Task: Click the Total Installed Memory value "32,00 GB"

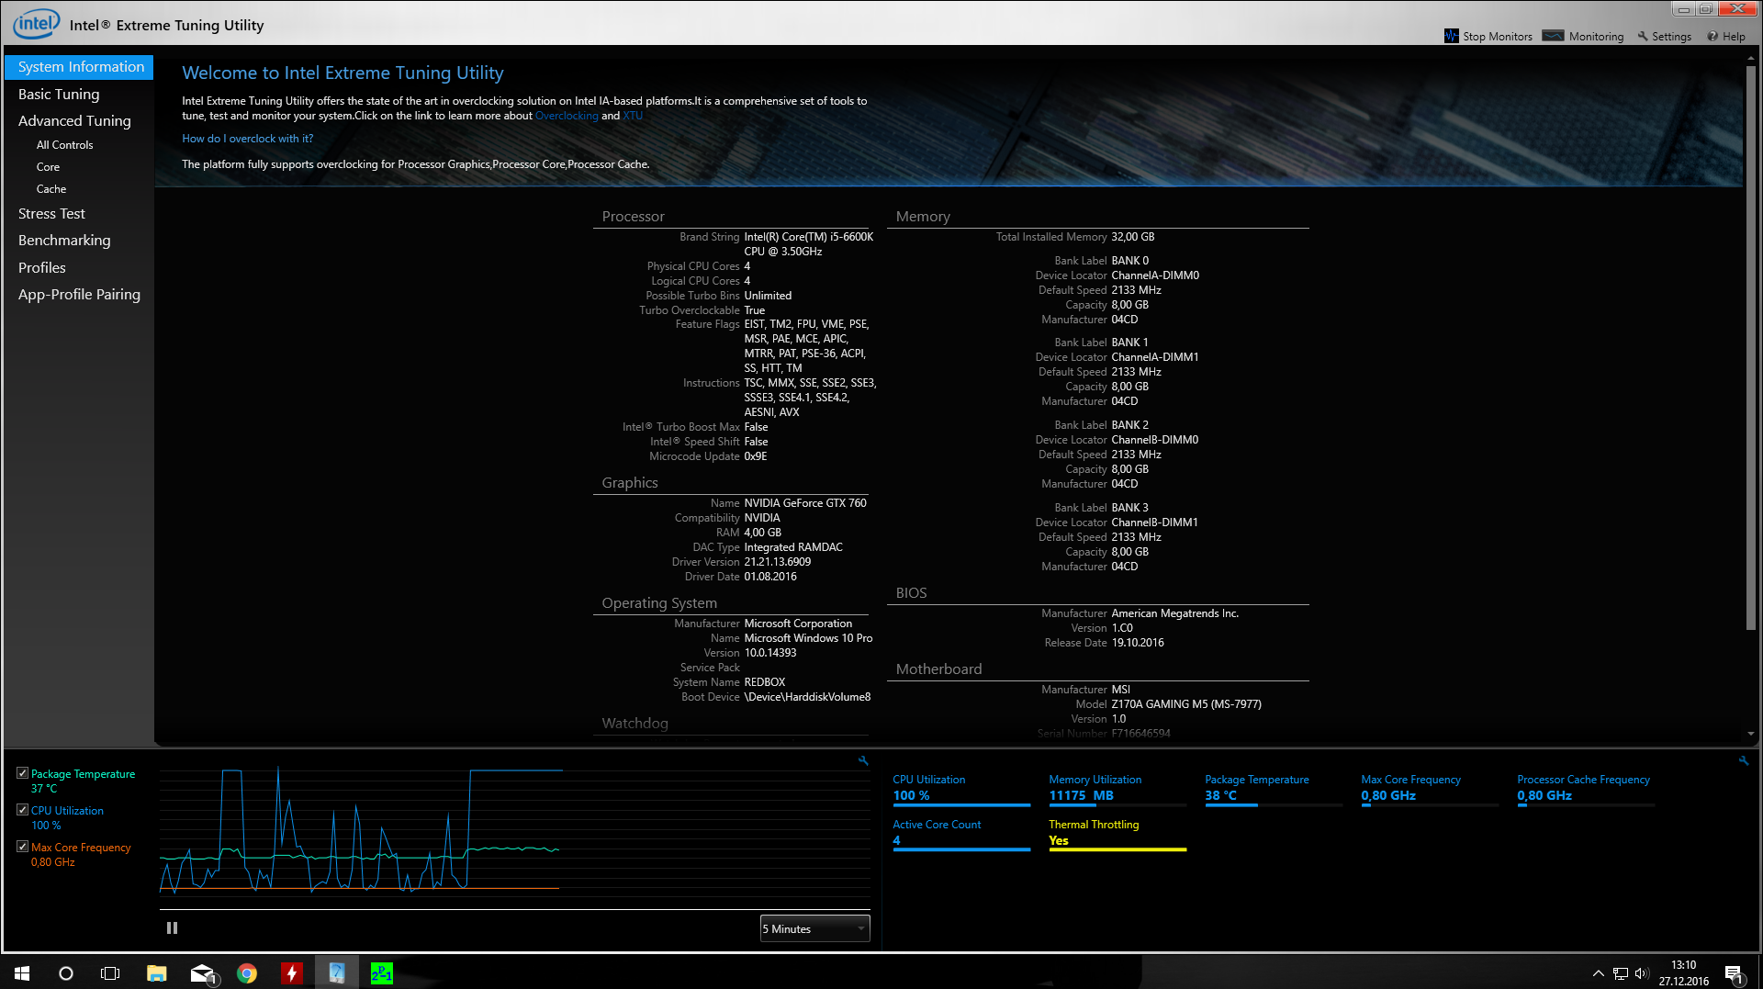Action: [x=1133, y=237]
